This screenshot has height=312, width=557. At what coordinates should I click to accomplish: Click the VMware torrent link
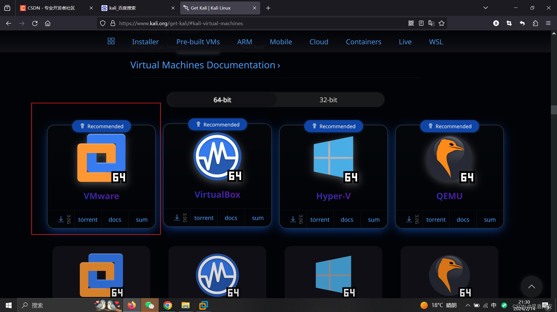[88, 220]
